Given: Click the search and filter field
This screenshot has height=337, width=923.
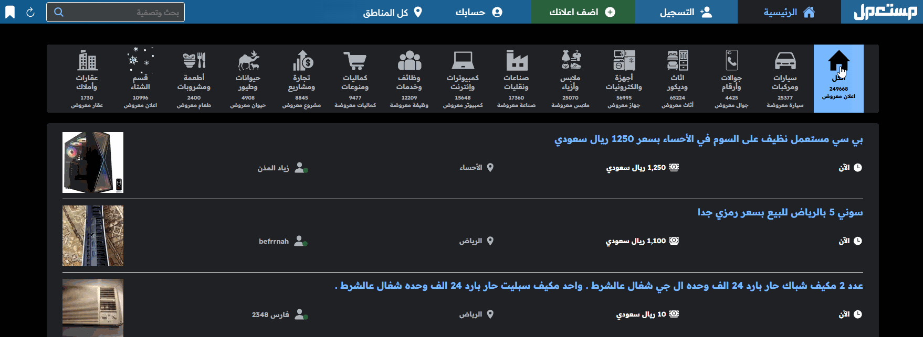Looking at the screenshot, I should click(x=116, y=12).
